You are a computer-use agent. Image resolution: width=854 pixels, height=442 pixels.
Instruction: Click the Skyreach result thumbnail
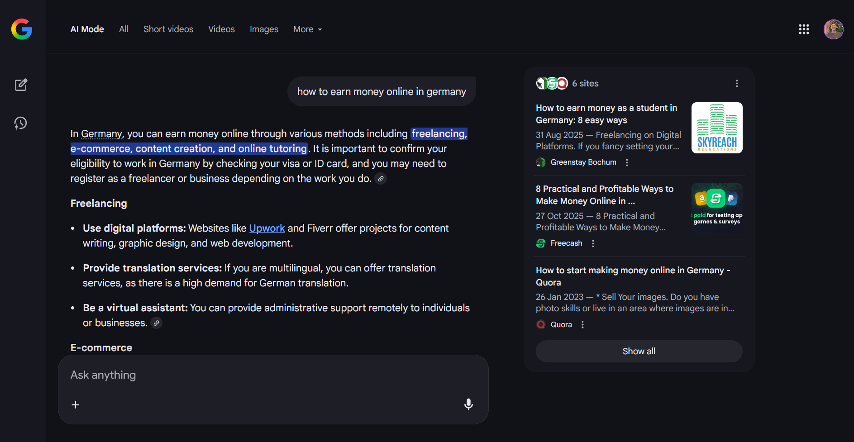(716, 128)
